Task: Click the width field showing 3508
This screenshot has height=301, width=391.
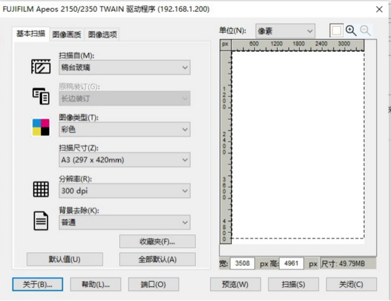Action: (x=242, y=263)
